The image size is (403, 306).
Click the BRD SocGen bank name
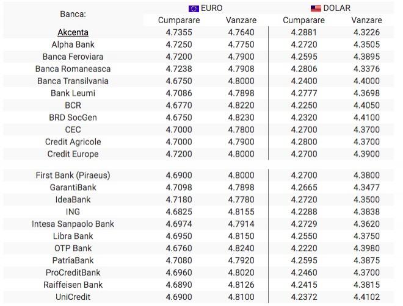coord(73,118)
